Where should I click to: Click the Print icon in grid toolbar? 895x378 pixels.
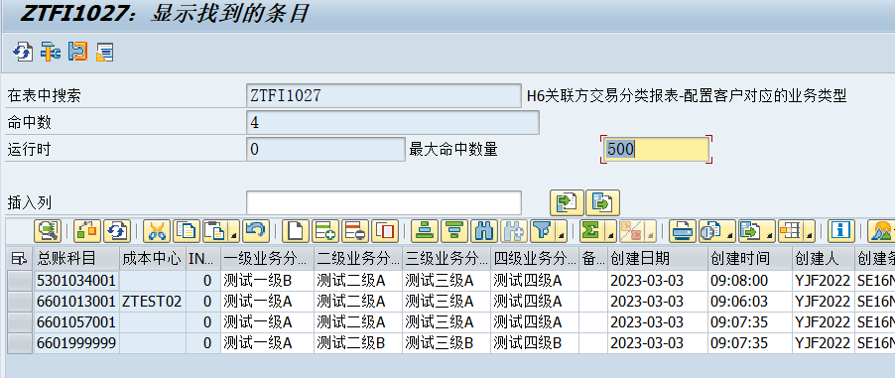click(x=682, y=231)
